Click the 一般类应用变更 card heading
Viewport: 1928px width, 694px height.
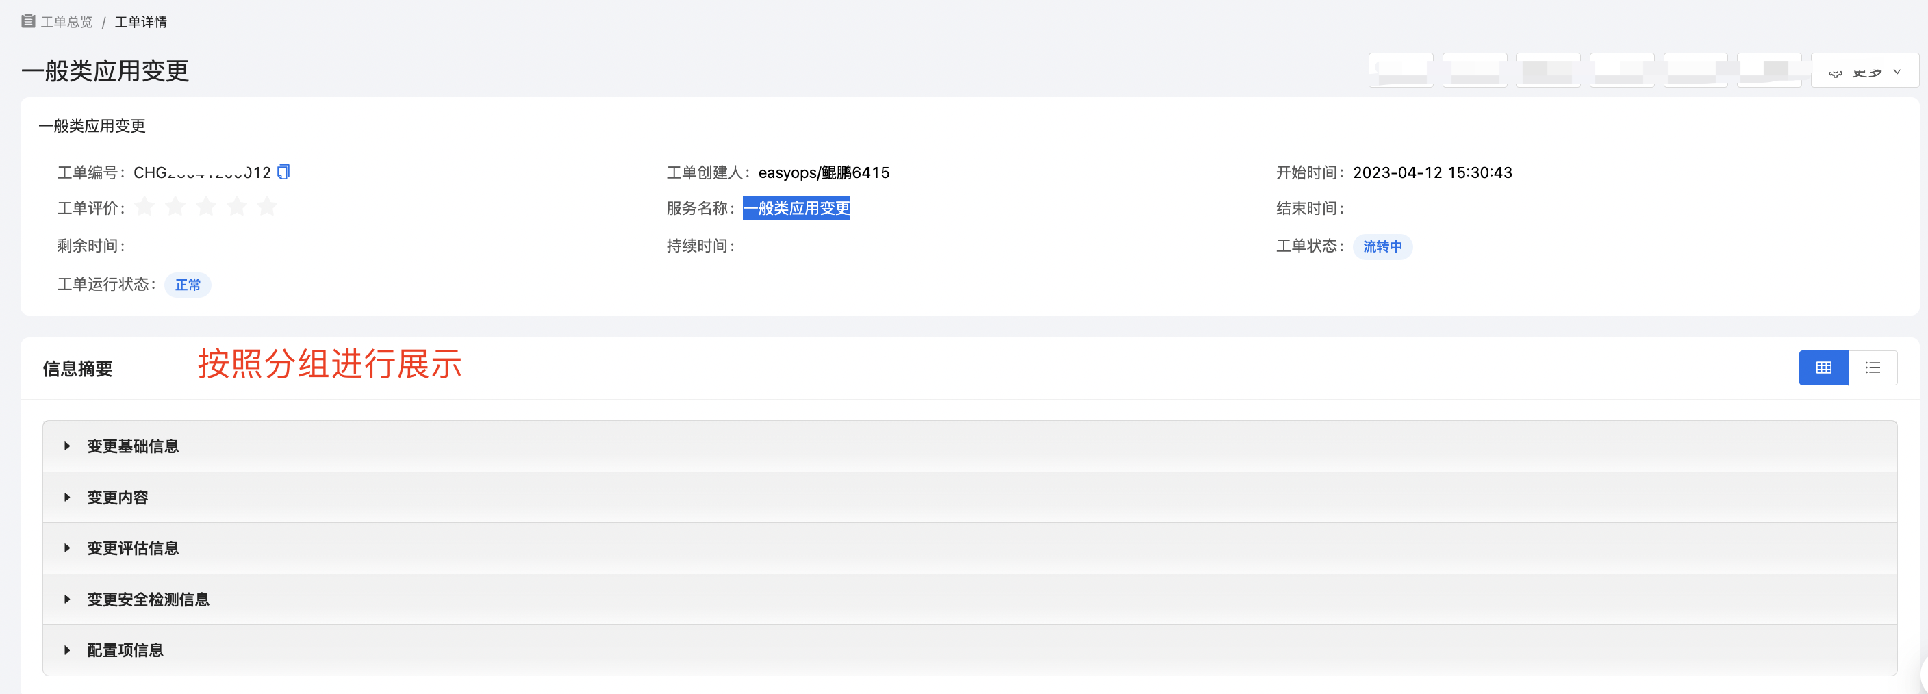[92, 126]
